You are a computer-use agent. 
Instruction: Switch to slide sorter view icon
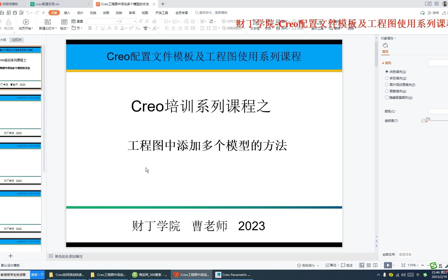[x=369, y=265]
